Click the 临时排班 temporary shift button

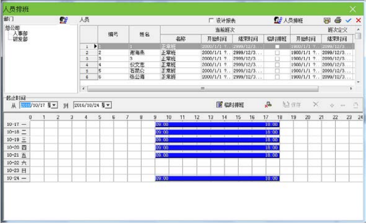point(230,105)
